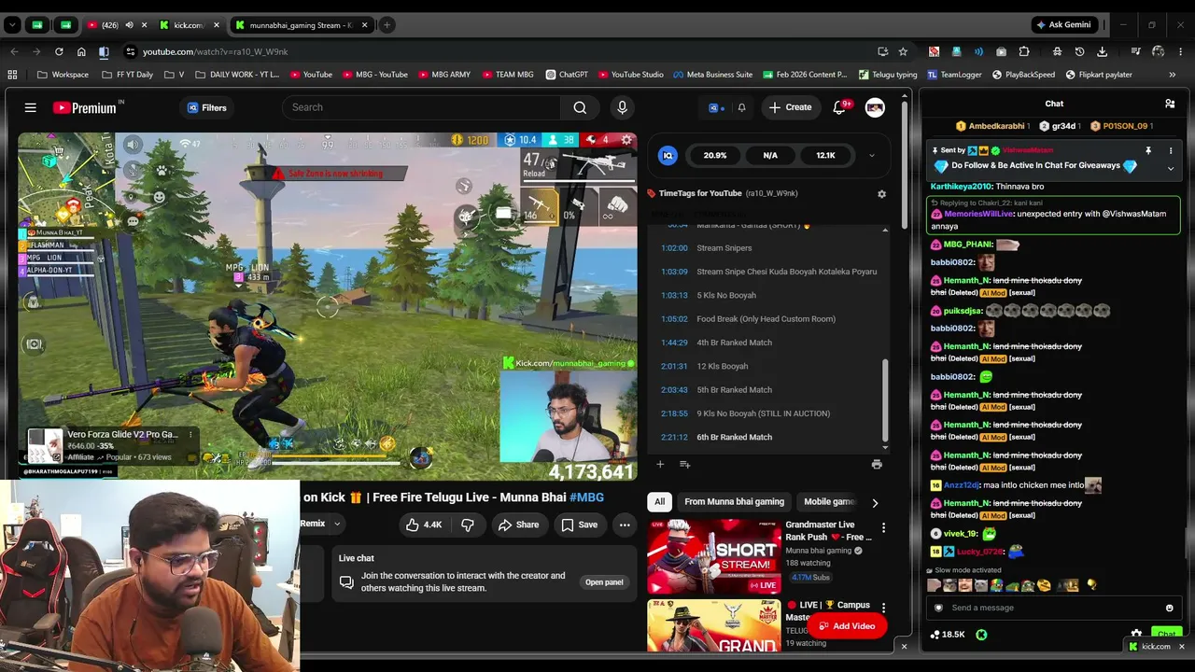
Task: Open the emoji picker in Kick chat
Action: click(1169, 608)
